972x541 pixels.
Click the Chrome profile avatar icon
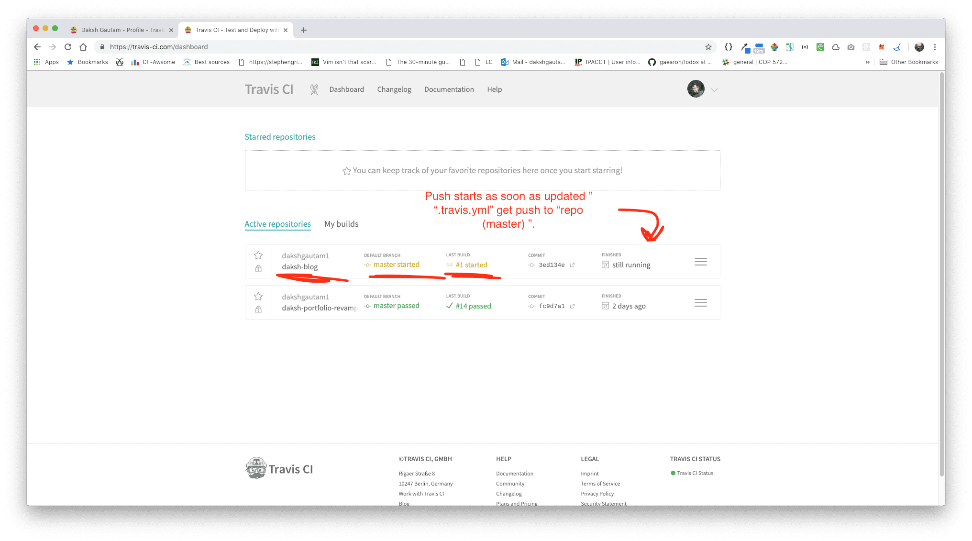pyautogui.click(x=919, y=47)
